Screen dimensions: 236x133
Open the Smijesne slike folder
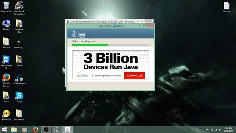tap(19, 26)
